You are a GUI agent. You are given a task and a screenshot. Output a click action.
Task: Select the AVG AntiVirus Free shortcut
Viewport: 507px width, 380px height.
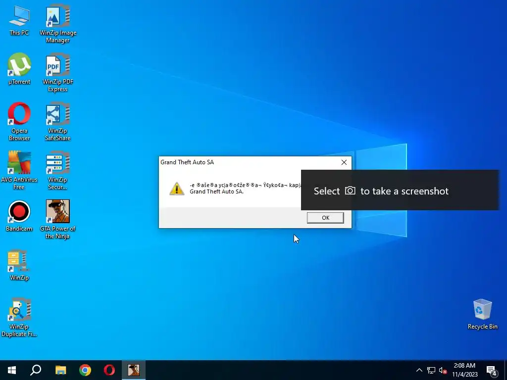[19, 171]
